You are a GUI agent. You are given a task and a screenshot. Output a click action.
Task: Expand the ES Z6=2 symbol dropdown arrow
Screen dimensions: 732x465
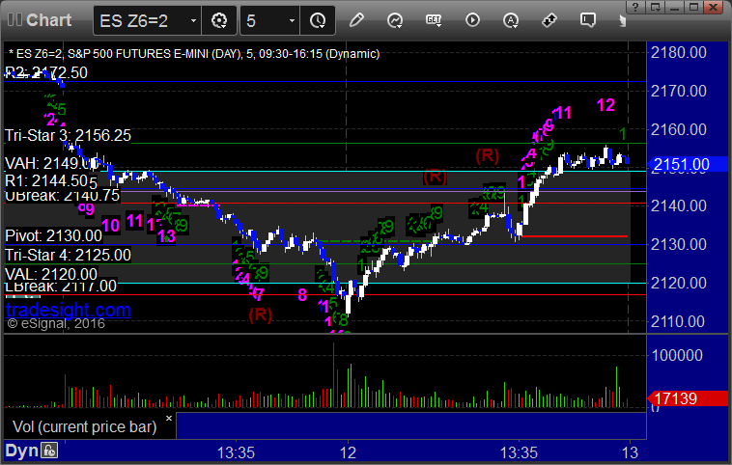[193, 20]
